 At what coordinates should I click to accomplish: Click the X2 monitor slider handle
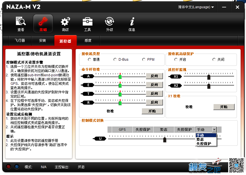(209, 86)
